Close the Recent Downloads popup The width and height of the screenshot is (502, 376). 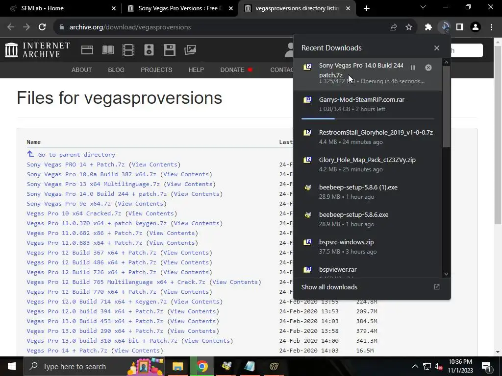(x=437, y=48)
